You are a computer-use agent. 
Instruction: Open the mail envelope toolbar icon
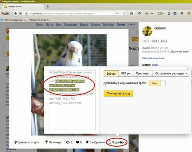coord(131,13)
